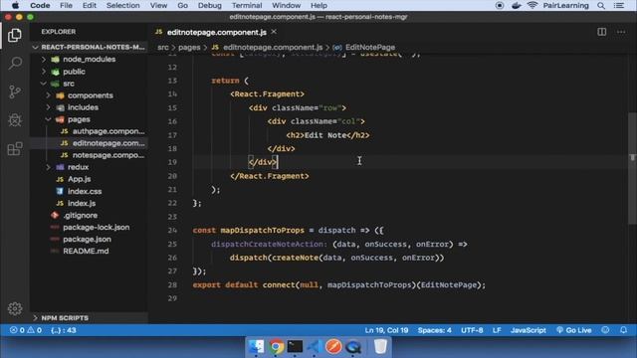Click the Docker whale menu bar icon
Viewport: 637px width, 358px height.
click(x=517, y=5)
